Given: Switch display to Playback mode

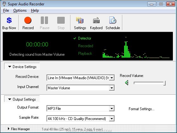Looking at the screenshot, I should click(85, 54).
